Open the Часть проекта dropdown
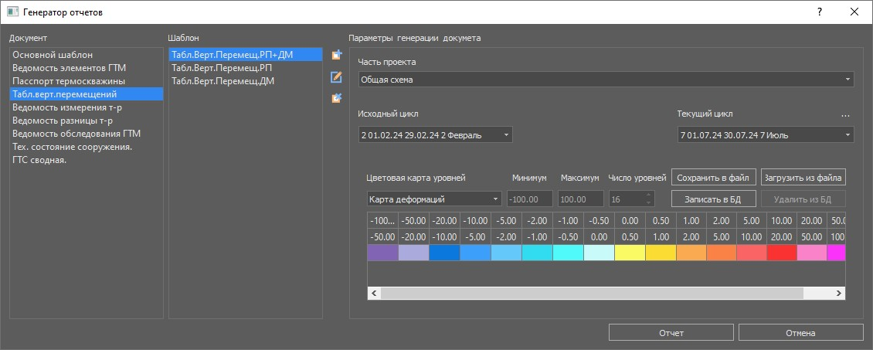Screen dimensions: 873x350 [606, 80]
